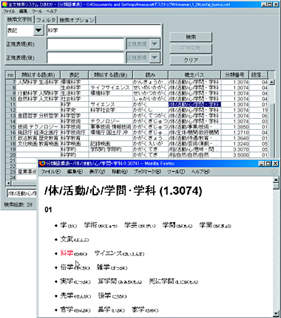This screenshot has width=281, height=318.
Task: Click the 表記 column header
Action: (74, 75)
